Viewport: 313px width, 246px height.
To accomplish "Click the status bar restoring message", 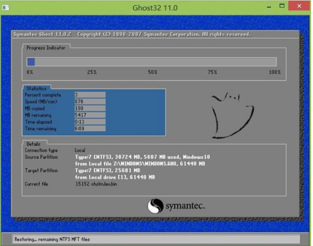I will click(52, 239).
